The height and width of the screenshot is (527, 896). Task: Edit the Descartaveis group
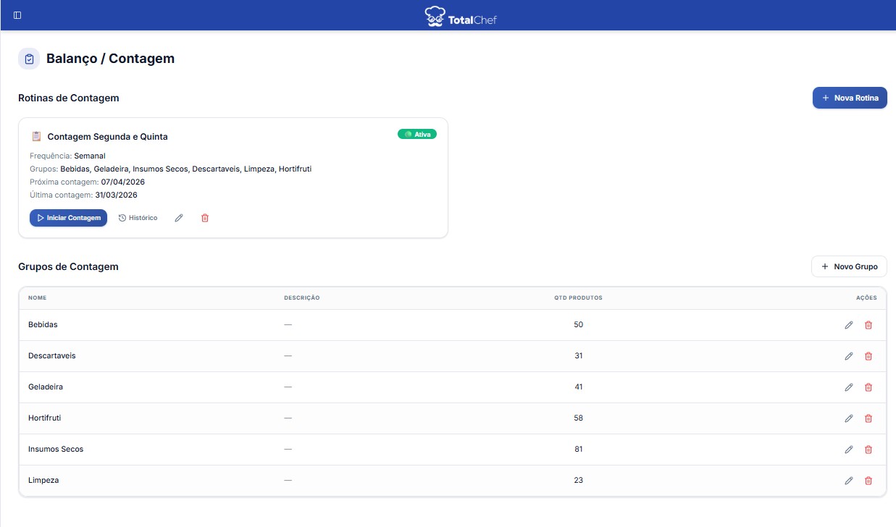(x=848, y=356)
